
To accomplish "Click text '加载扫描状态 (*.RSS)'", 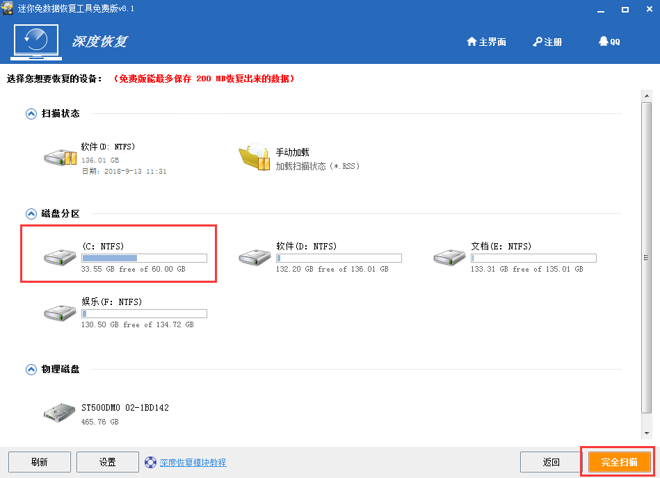I will point(318,167).
